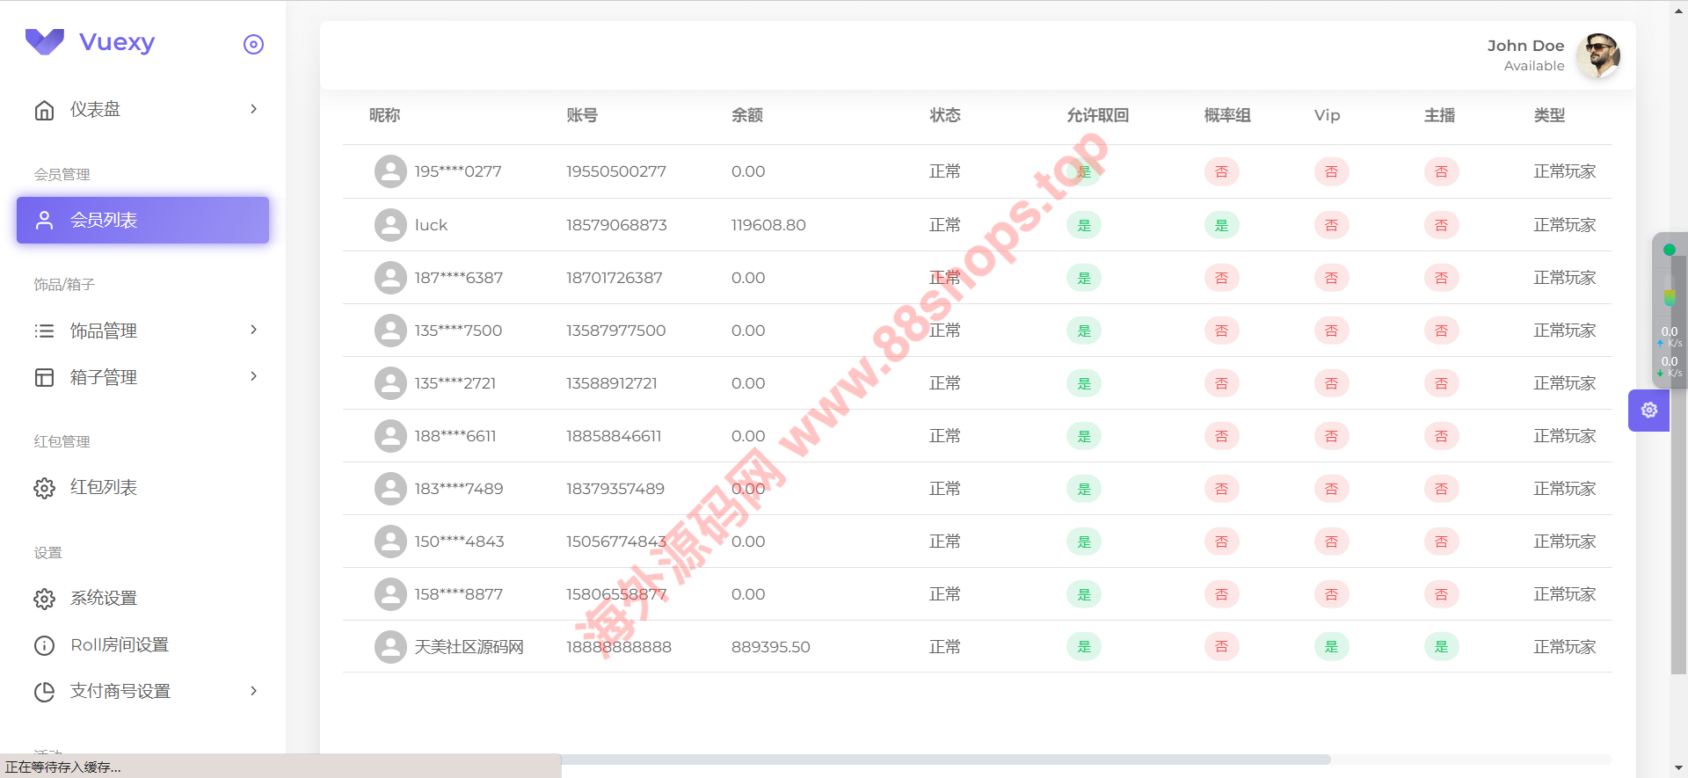Open the purple theme customizer gear button
The width and height of the screenshot is (1688, 778).
tap(1648, 410)
